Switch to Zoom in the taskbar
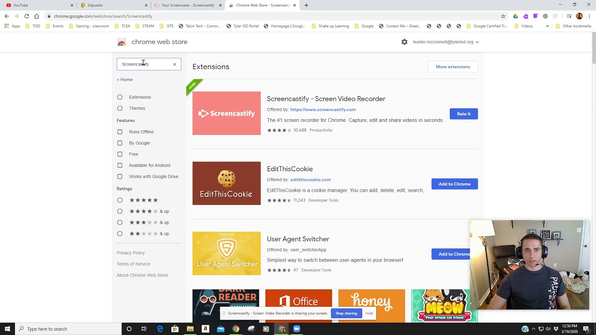Screen dimensions: 596x335 coord(297,329)
